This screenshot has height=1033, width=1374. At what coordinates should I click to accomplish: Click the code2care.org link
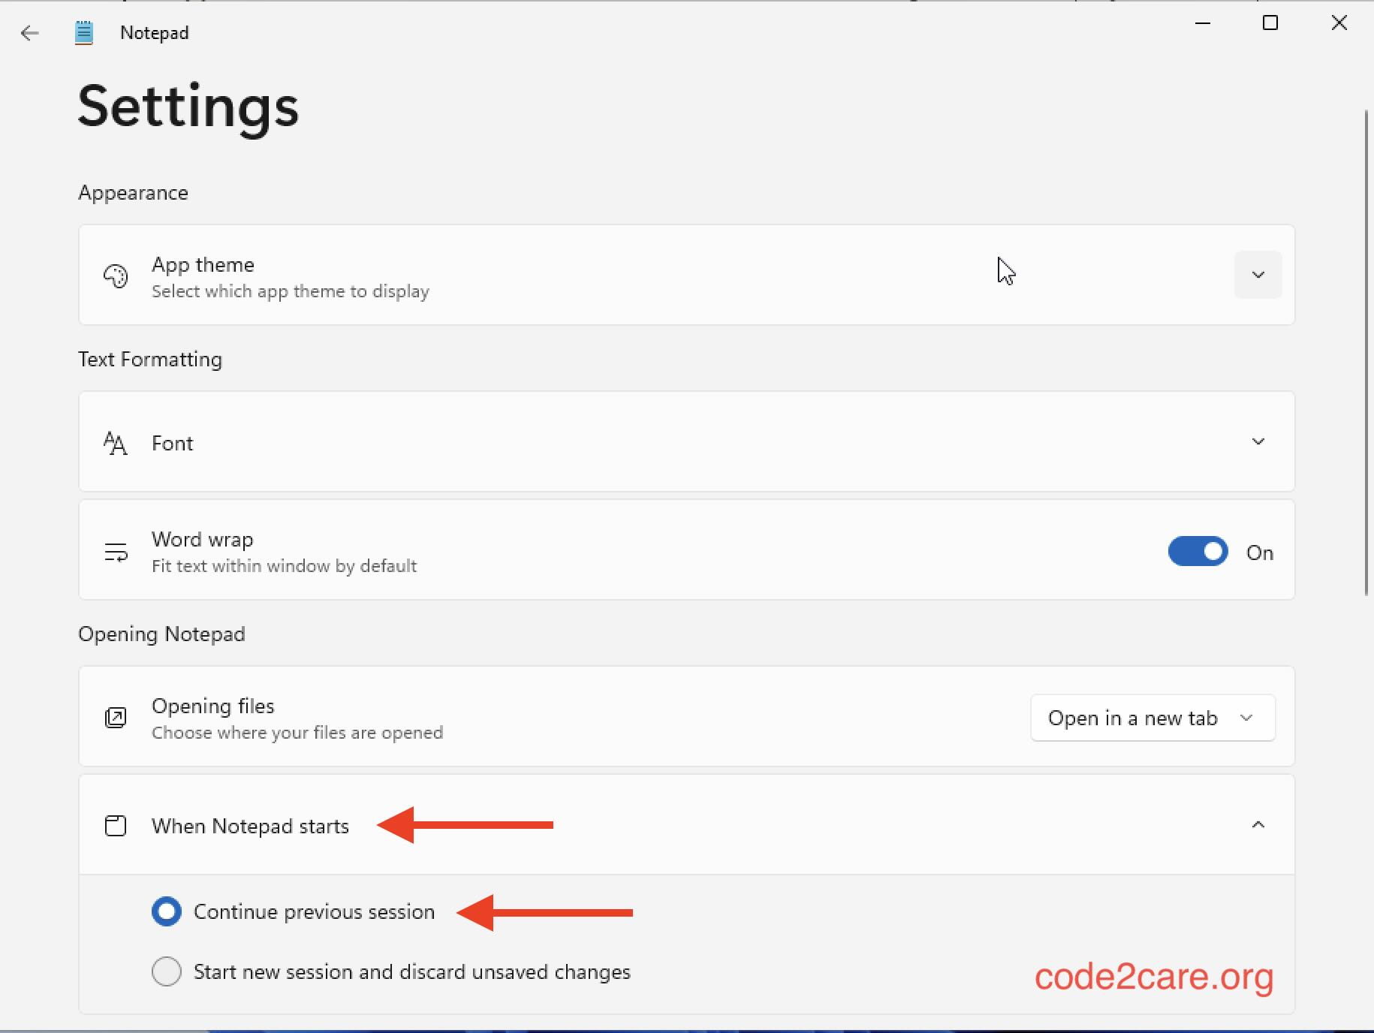pos(1154,977)
